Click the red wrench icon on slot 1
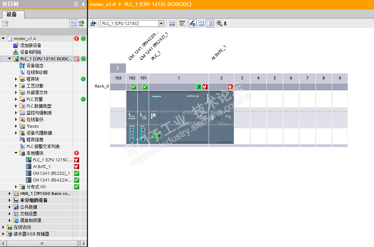Image resolution: width=374 pixels, height=247 pixels. [x=205, y=87]
